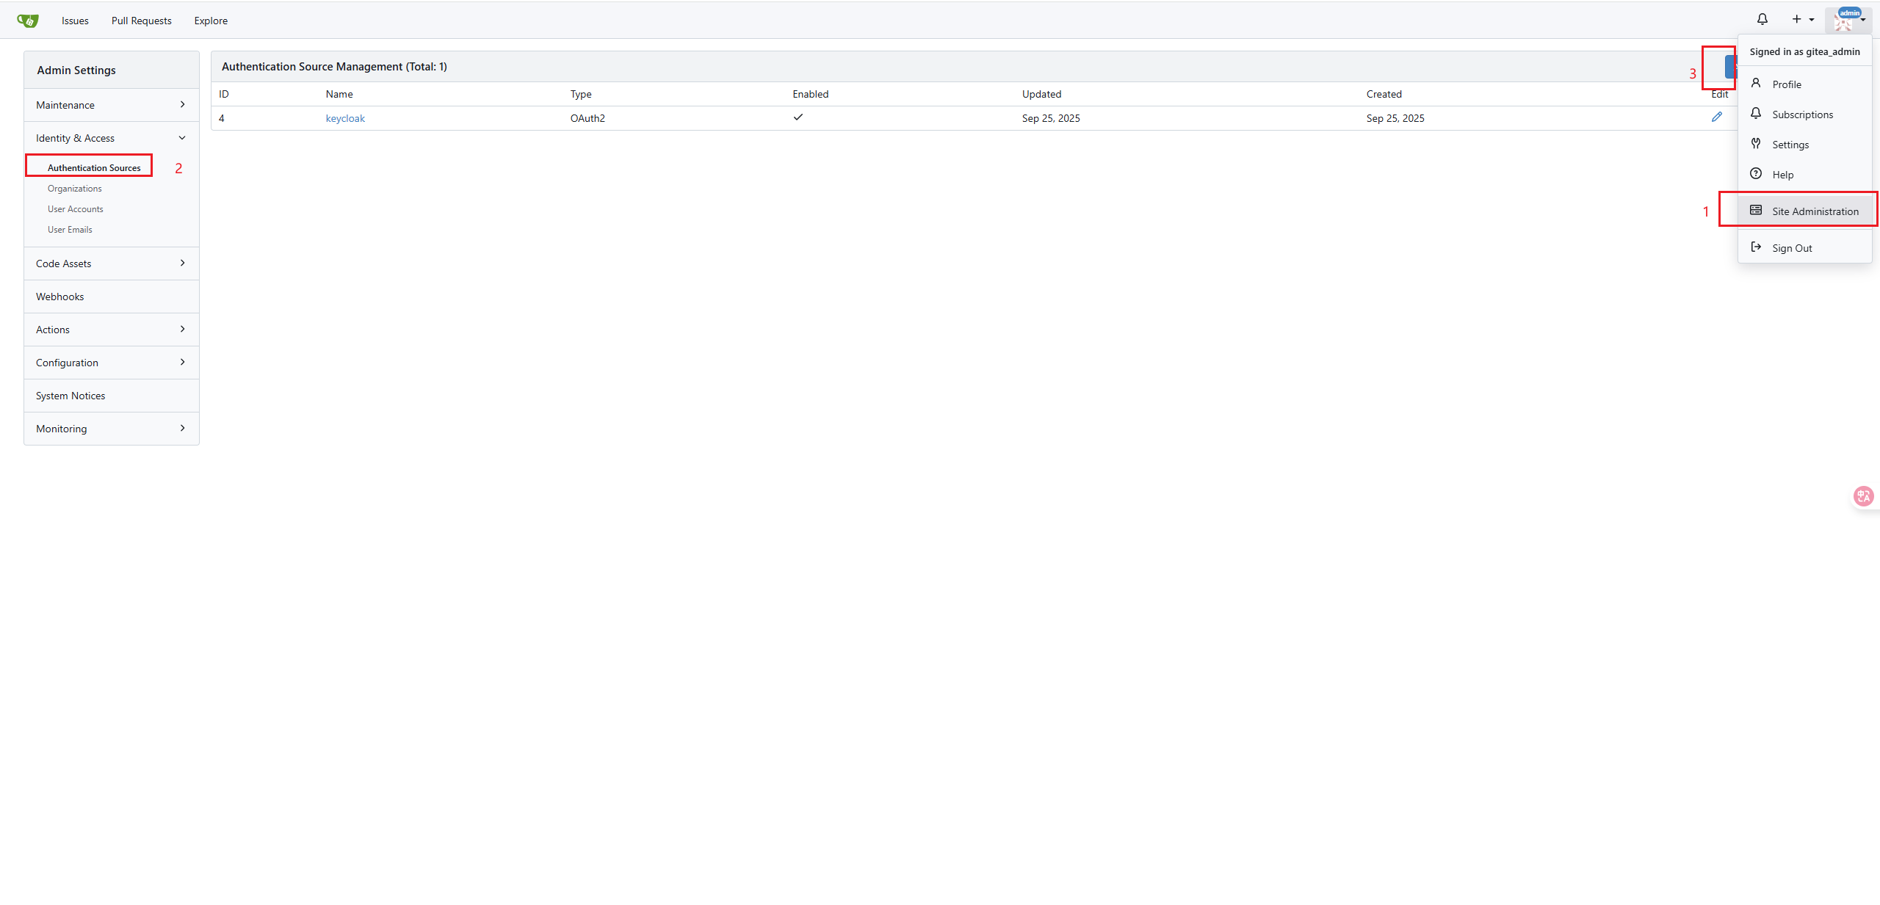Click the pink translate floating widget

(1864, 497)
